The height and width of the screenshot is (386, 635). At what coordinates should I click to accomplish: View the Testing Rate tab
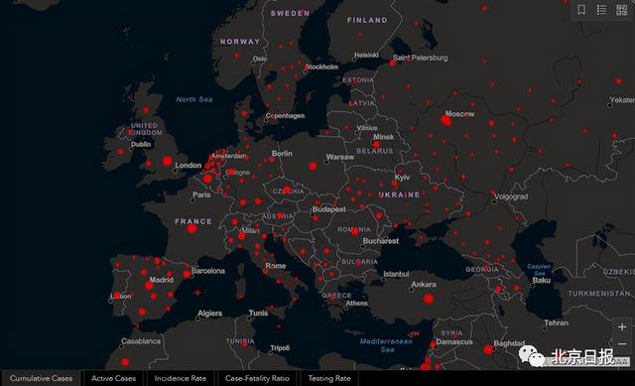coord(329,378)
